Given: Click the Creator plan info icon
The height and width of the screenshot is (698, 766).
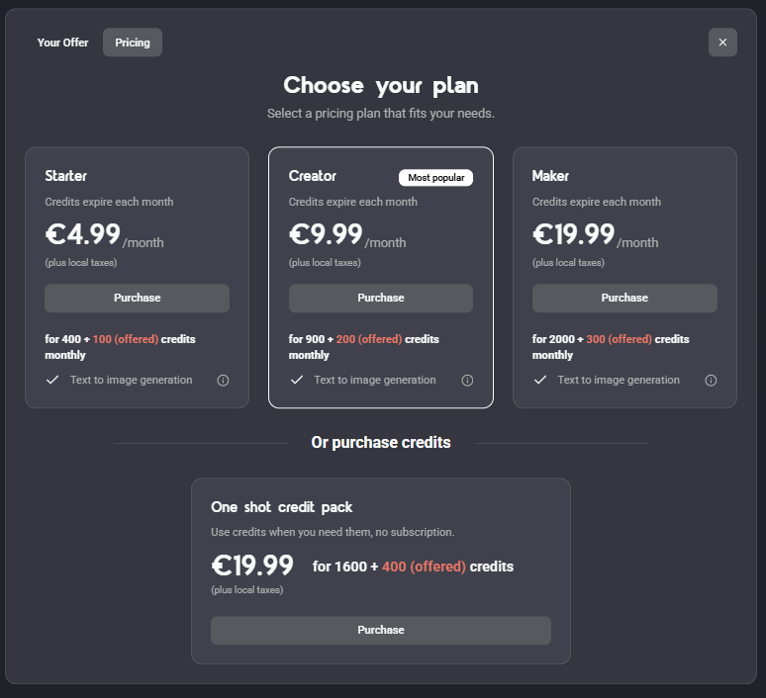Looking at the screenshot, I should (467, 381).
